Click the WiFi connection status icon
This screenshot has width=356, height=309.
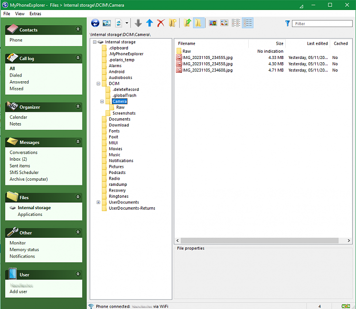(x=91, y=306)
